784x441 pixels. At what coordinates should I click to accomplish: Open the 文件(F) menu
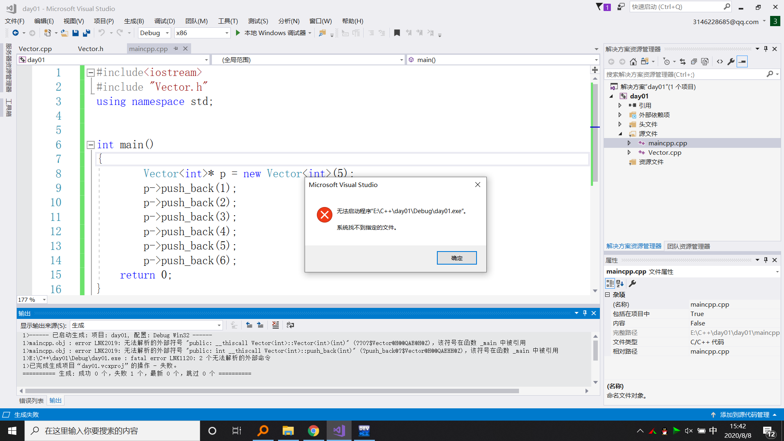[15, 21]
